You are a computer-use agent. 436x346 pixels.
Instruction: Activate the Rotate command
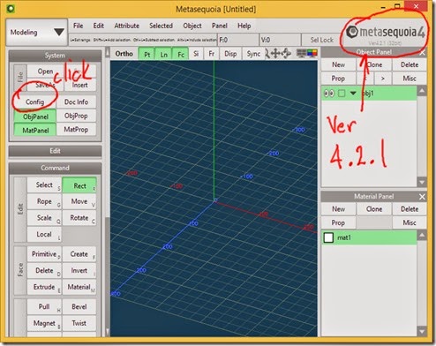coord(79,218)
